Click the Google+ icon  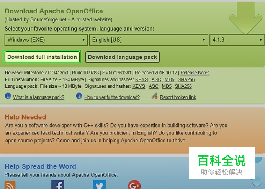(x=134, y=185)
